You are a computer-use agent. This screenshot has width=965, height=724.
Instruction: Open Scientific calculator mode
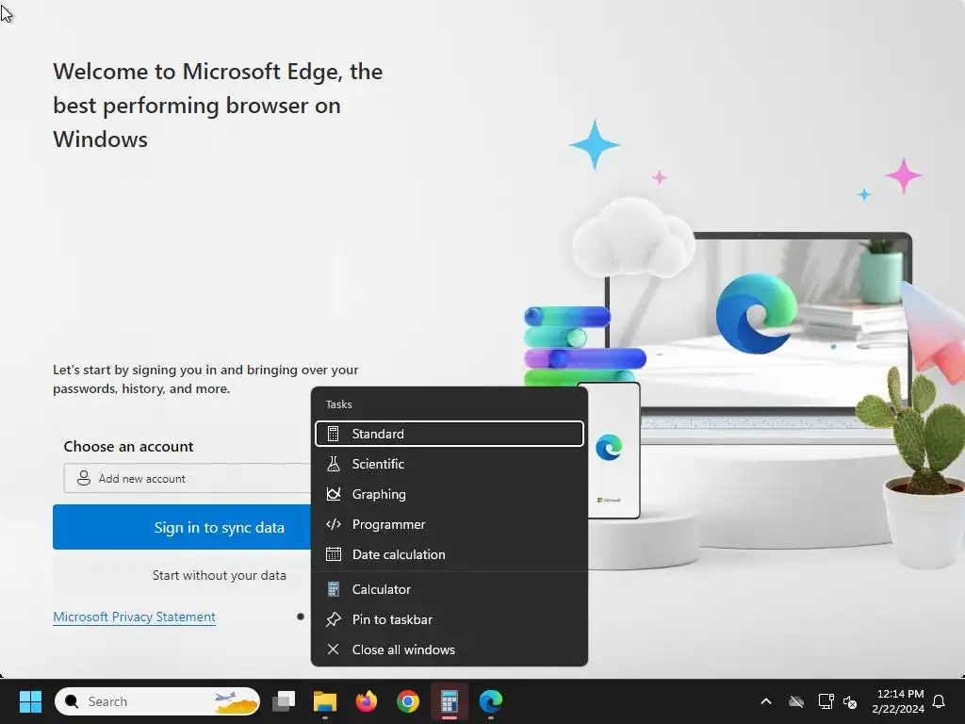pyautogui.click(x=449, y=464)
